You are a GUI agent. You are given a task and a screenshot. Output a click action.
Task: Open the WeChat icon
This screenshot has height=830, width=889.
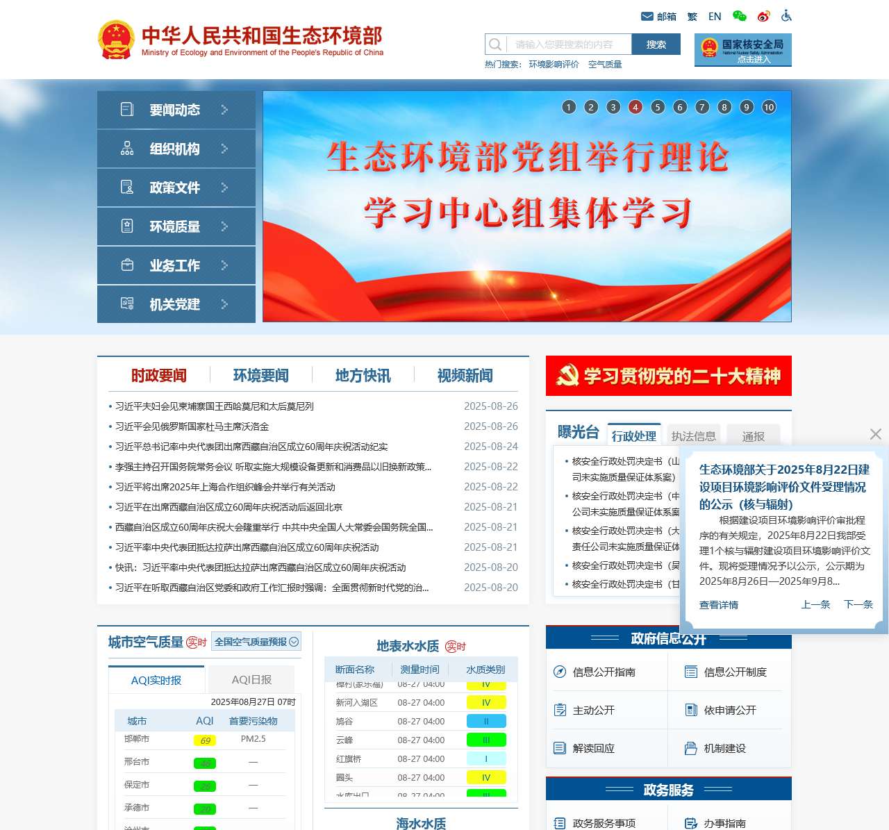coord(740,16)
